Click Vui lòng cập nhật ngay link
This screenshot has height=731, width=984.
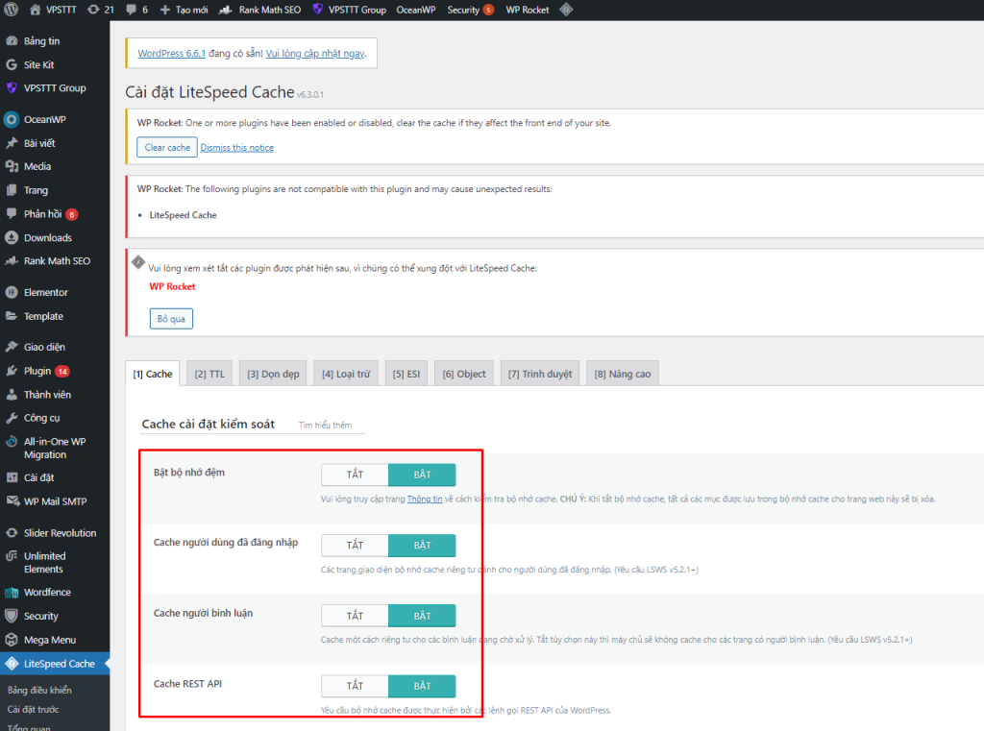(315, 54)
